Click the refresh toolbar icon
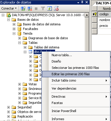This screenshot has width=111, height=121. [50, 9]
